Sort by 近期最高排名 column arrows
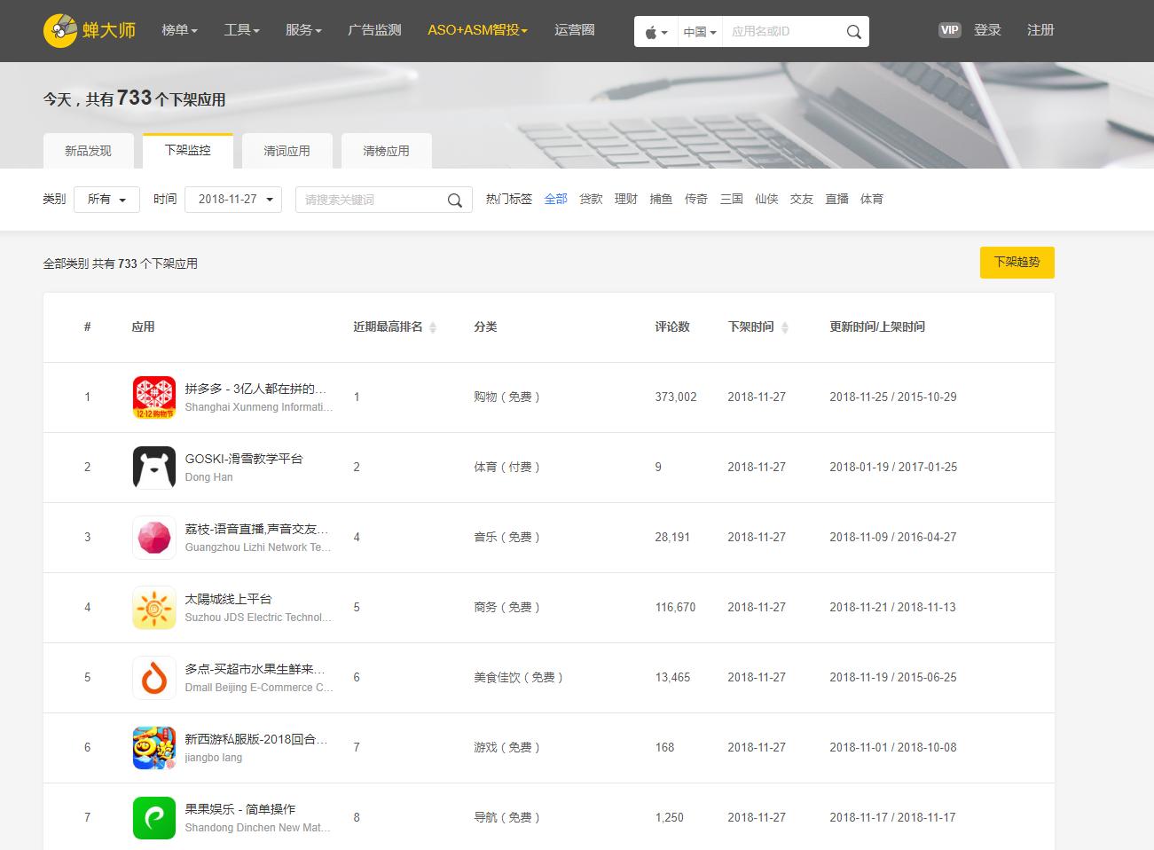This screenshot has height=850, width=1154. pos(433,327)
